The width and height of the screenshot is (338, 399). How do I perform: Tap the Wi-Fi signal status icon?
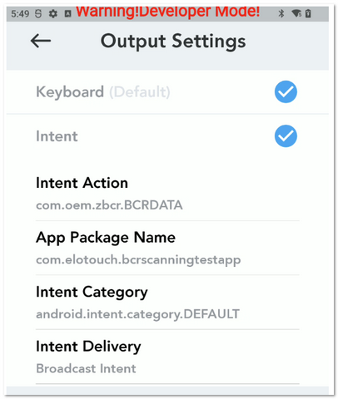tap(296, 13)
